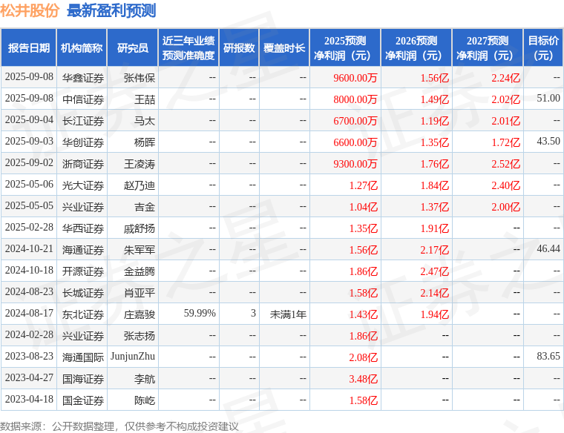The image size is (564, 433).
Task: Click researcher JunjunZhu
Action: (x=133, y=357)
